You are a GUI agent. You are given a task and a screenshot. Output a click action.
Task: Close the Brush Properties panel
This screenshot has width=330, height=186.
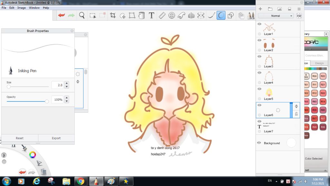pyautogui.click(x=72, y=31)
